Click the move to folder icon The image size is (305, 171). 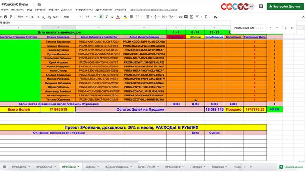coord(39,4)
